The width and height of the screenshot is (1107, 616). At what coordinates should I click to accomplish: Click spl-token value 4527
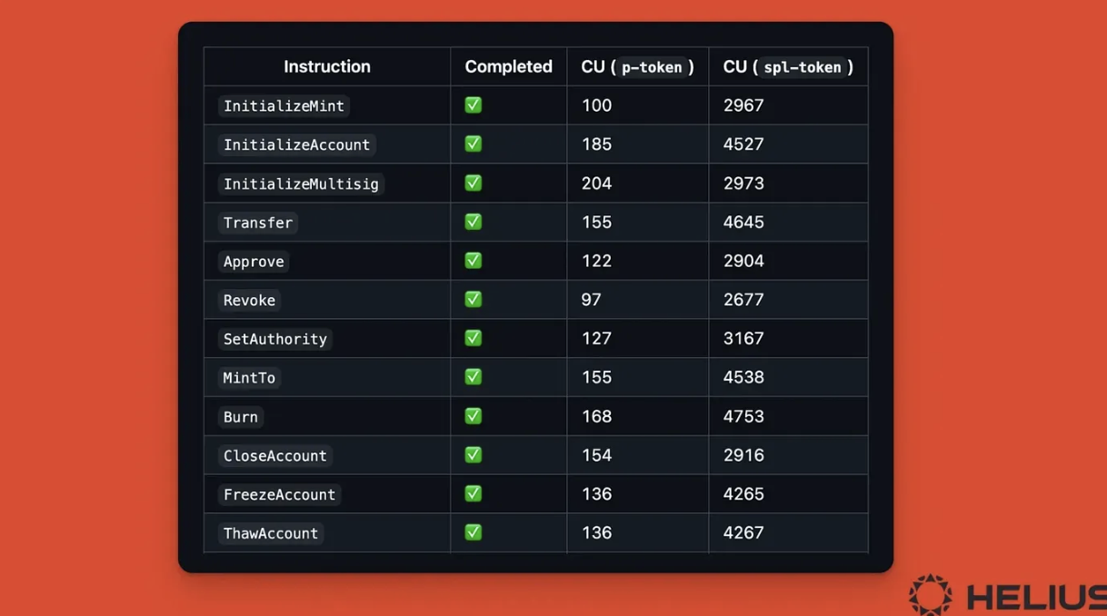click(x=743, y=144)
